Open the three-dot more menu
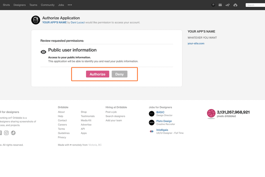Image resolution: width=265 pixels, height=177 pixels. pyautogui.click(x=70, y=5)
